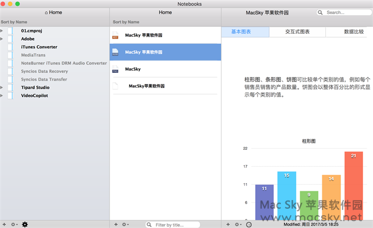The height and width of the screenshot is (228, 373).
Task: Click the green bar labeled 9
Action: (x=309, y=205)
